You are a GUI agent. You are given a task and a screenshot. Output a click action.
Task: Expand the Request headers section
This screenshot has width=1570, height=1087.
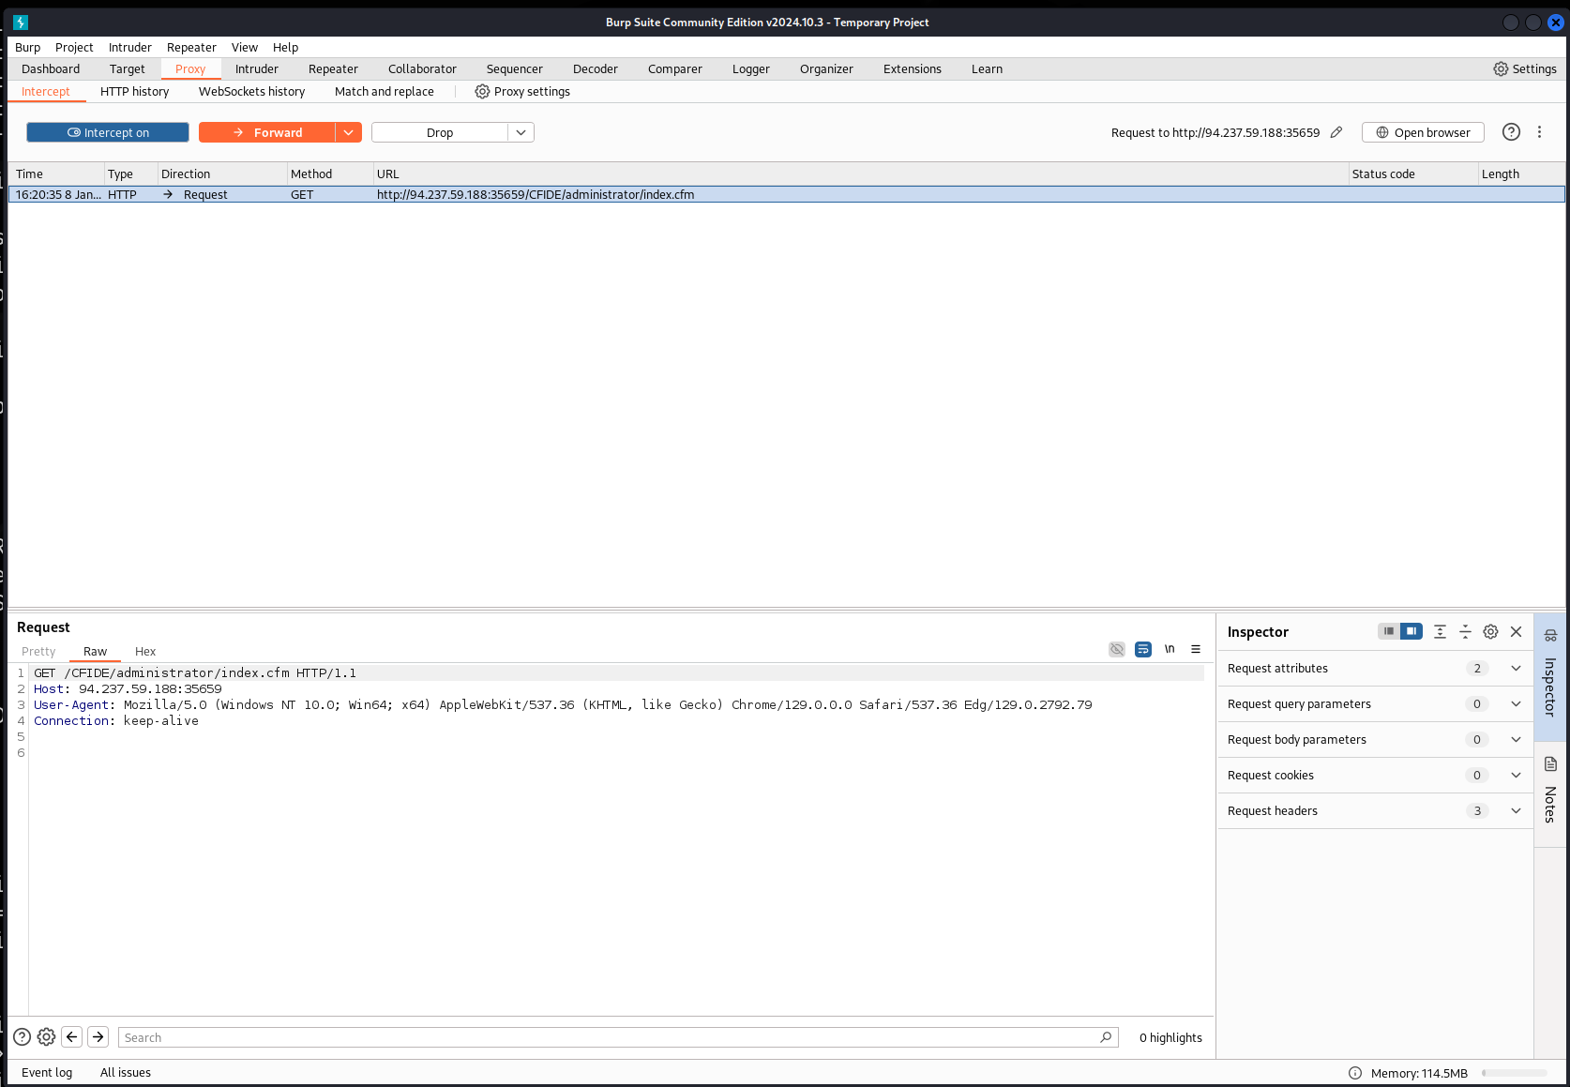point(1516,811)
